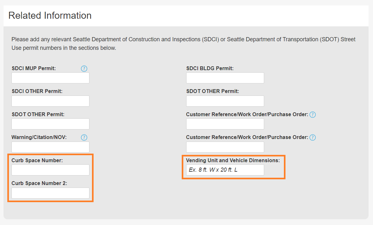Screen dimensions: 373x225
Task: Click the Curb Space Number 2 label
Action: [x=39, y=183]
